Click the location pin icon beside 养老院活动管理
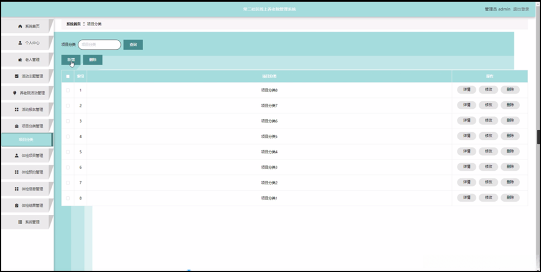541x272 pixels. [x=14, y=93]
